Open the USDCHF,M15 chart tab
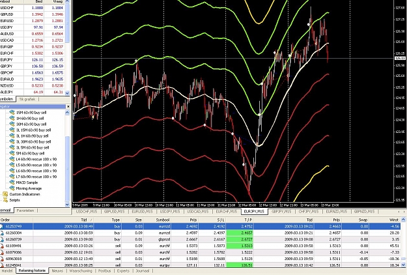 coord(87,212)
